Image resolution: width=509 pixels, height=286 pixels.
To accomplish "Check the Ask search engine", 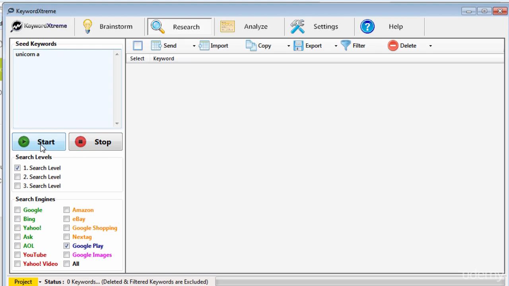I will pos(17,237).
